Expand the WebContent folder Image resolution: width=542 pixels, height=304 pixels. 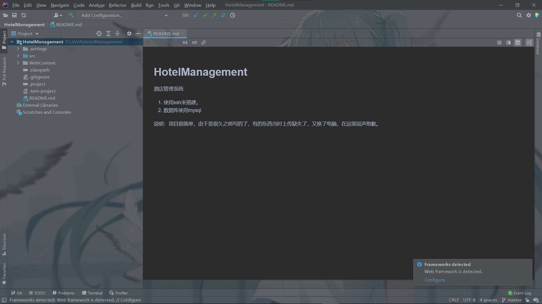(18, 63)
